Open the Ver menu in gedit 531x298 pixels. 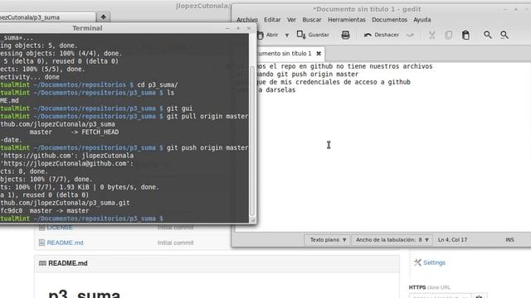[x=291, y=20]
